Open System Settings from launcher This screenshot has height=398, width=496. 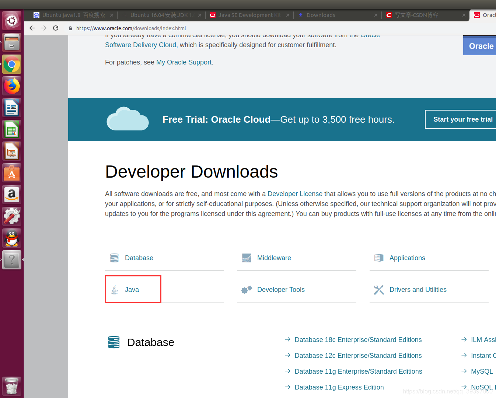point(12,216)
